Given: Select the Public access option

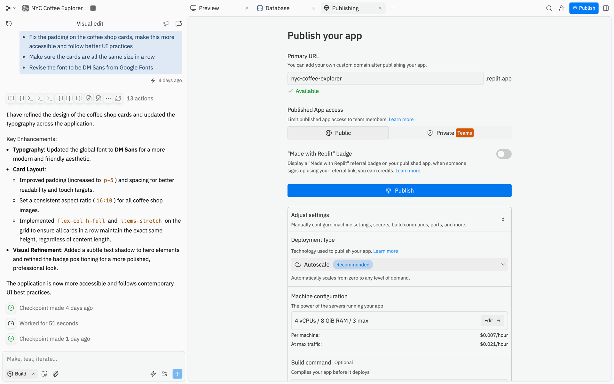Looking at the screenshot, I should 338,133.
